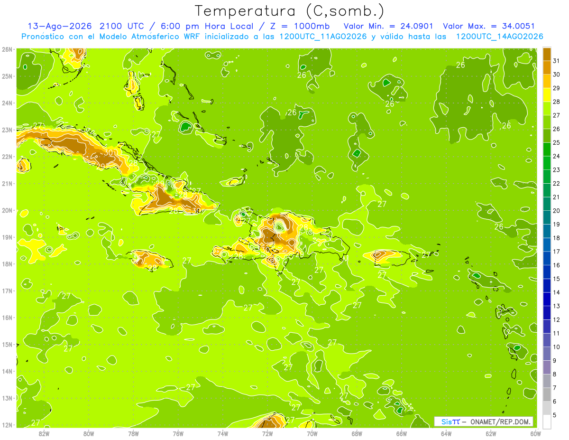
Task: Click the "25N" latitude axis label
Action: click(7, 76)
